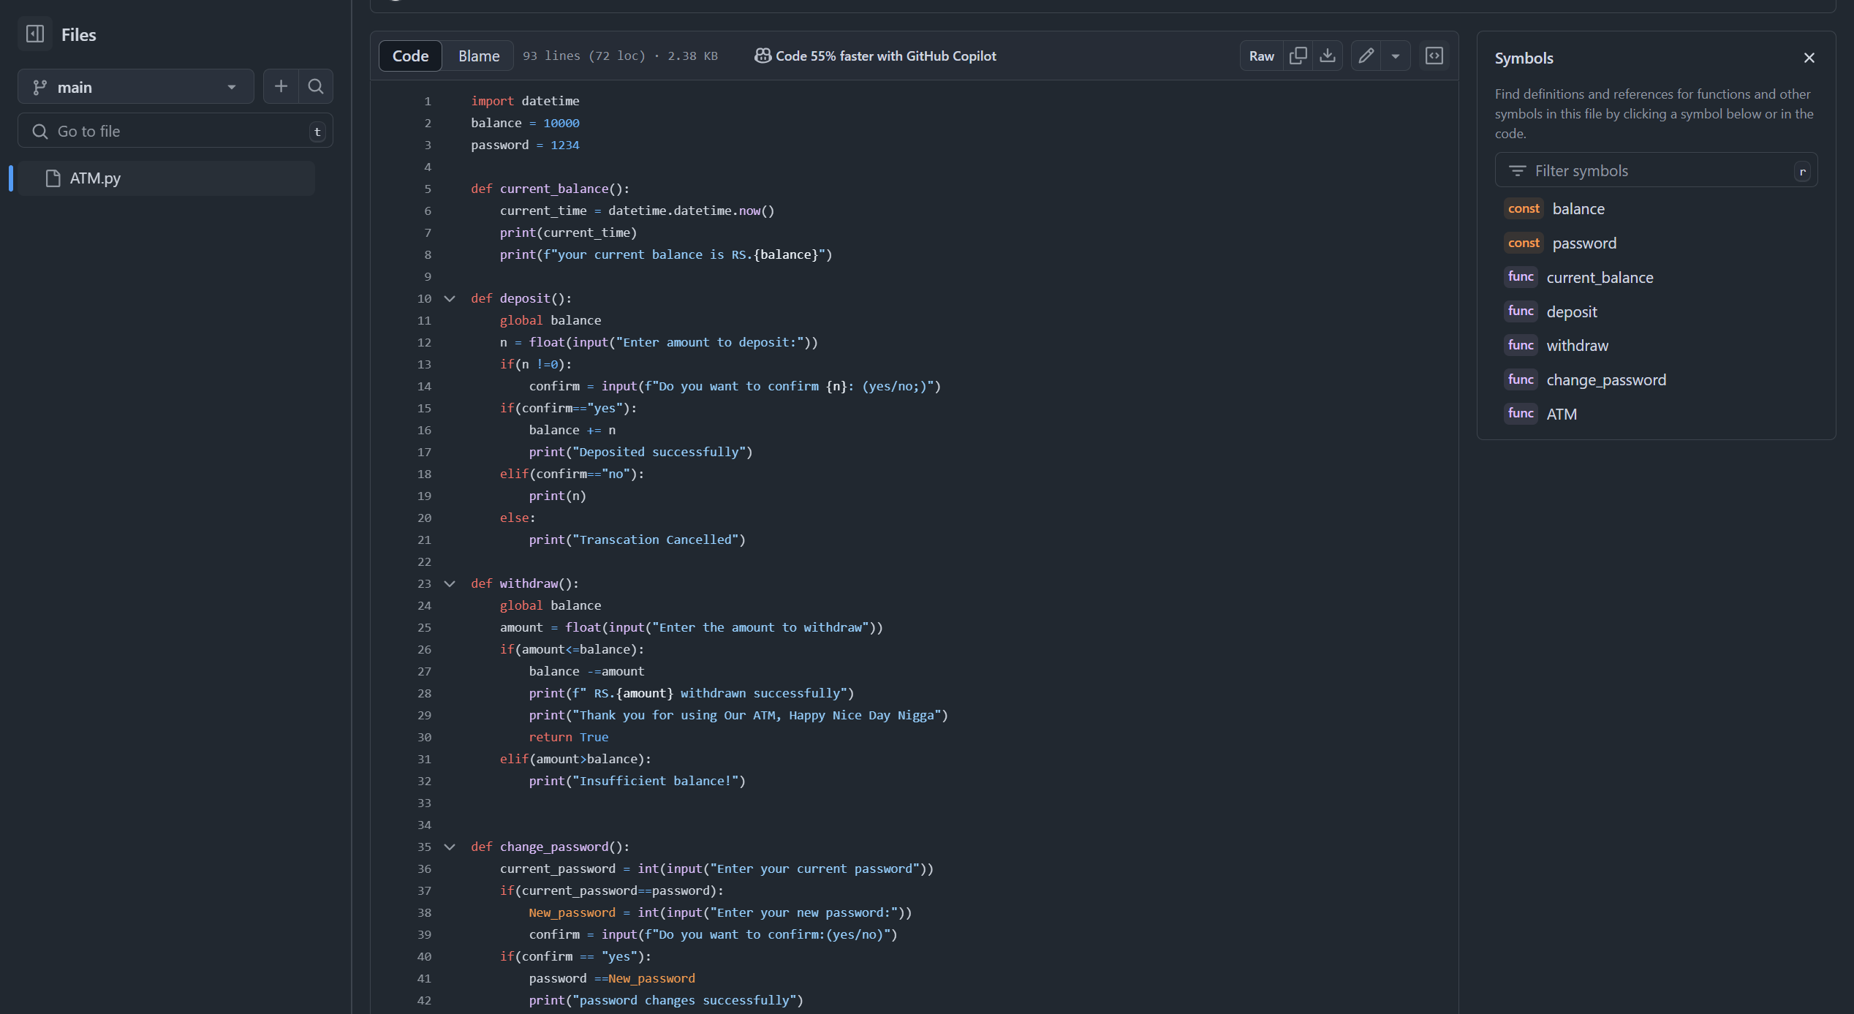Focus the Go to file field
The width and height of the screenshot is (1854, 1014).
(175, 132)
